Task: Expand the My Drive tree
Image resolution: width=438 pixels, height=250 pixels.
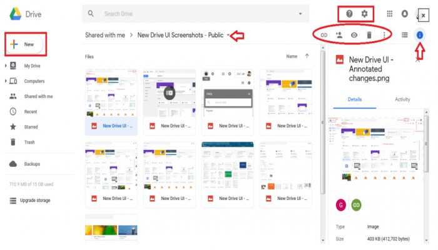Action: pyautogui.click(x=6, y=66)
